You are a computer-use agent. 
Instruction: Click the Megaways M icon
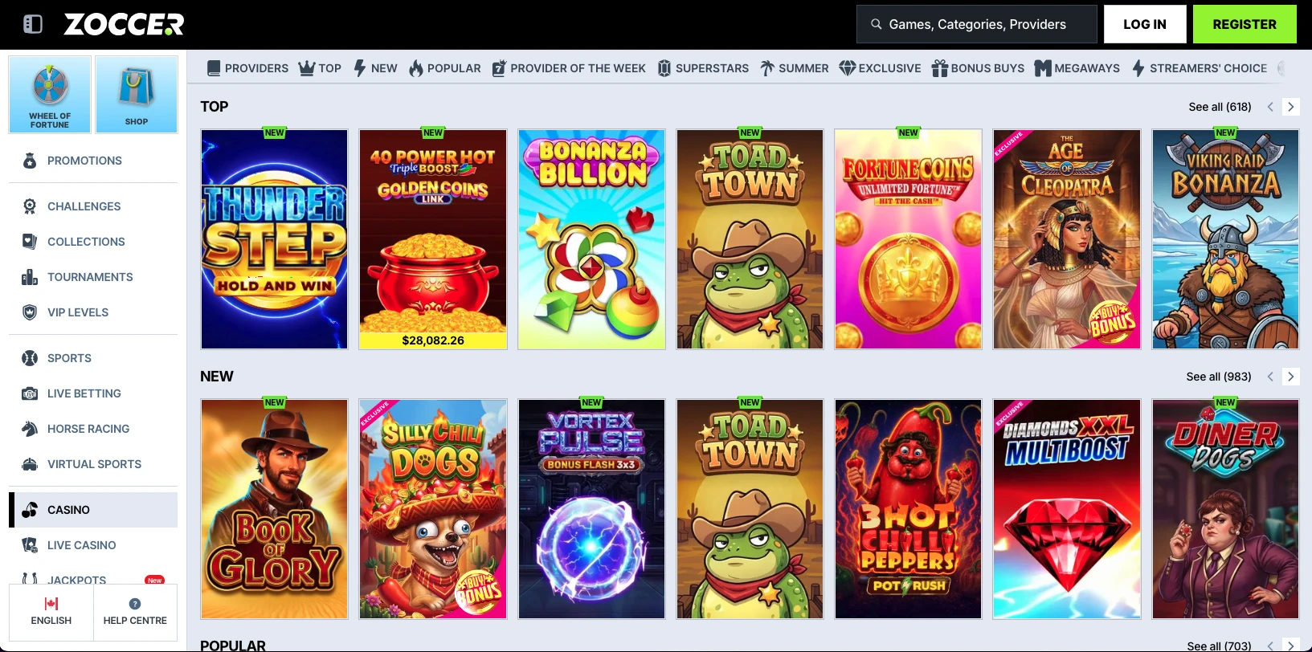coord(1043,68)
